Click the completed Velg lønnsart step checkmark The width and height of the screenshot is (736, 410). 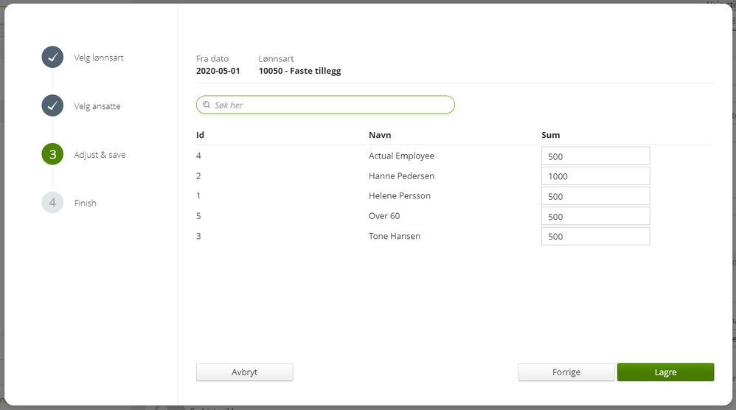52,58
